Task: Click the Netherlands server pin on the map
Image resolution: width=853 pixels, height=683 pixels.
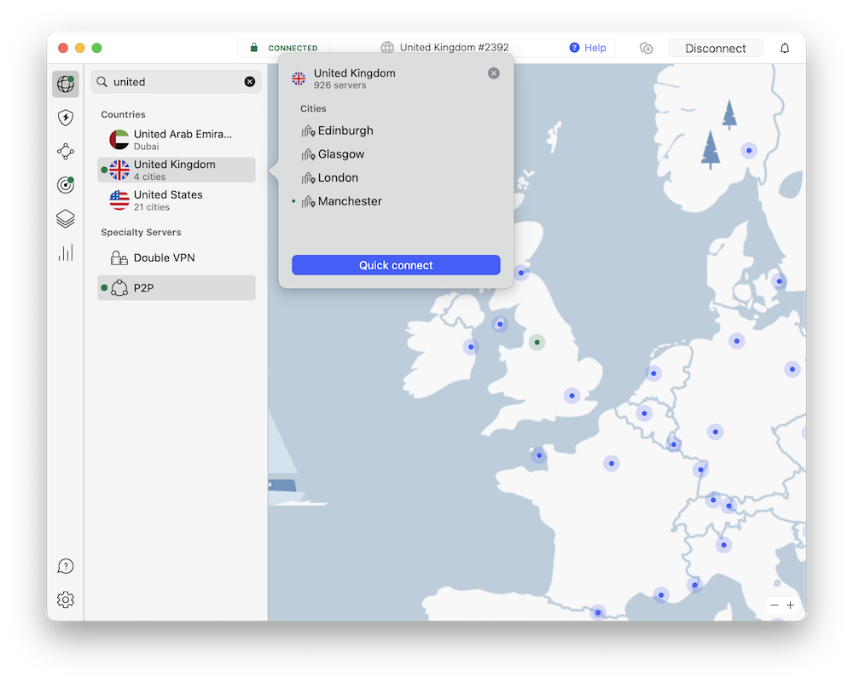Action: (x=653, y=373)
